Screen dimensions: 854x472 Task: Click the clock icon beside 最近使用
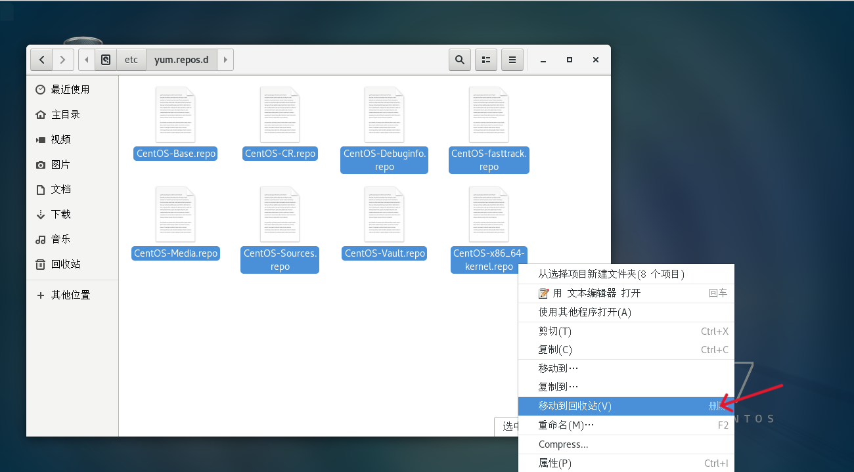click(41, 89)
